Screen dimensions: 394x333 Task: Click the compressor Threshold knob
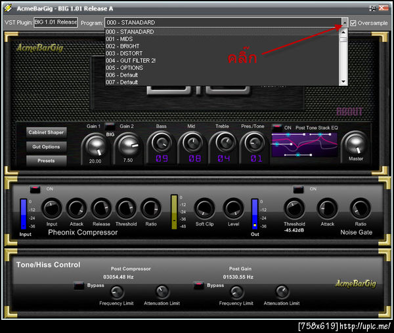pyautogui.click(x=126, y=208)
